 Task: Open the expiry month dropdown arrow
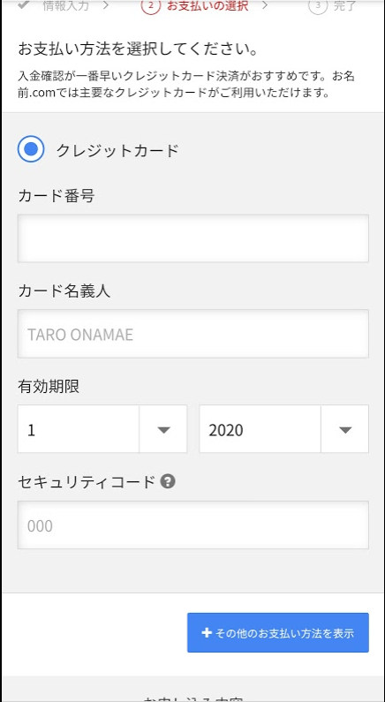point(163,429)
